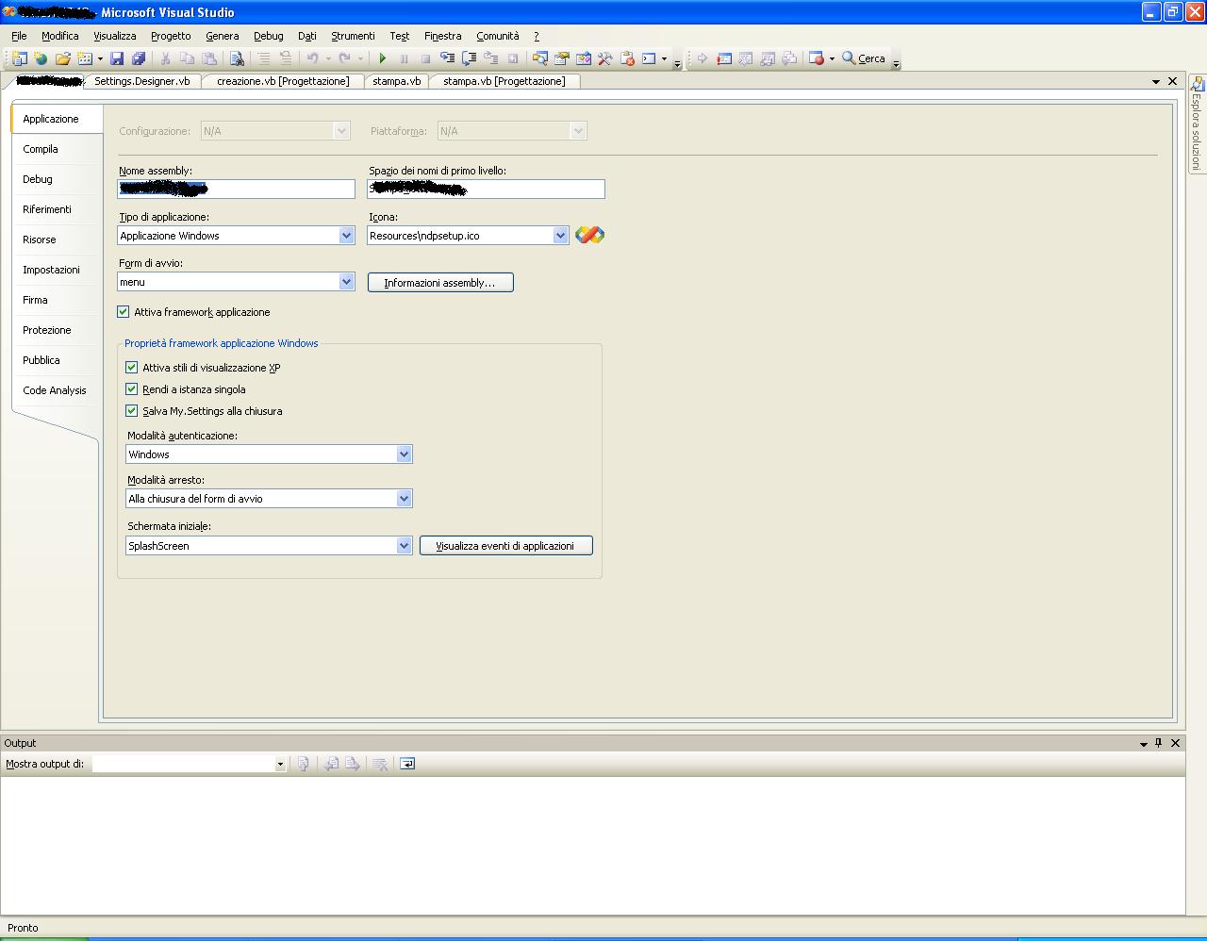The width and height of the screenshot is (1207, 941).
Task: Open Schermata iniziale dropdown
Action: [404, 546]
